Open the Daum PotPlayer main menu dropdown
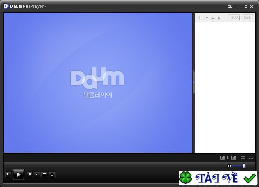The width and height of the screenshot is (259, 187). [x=28, y=6]
